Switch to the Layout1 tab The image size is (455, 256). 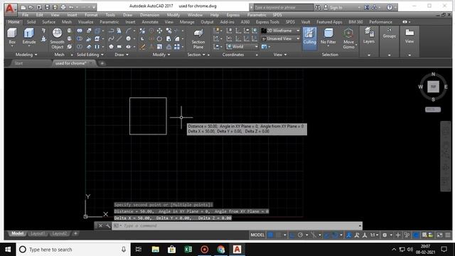[38, 233]
